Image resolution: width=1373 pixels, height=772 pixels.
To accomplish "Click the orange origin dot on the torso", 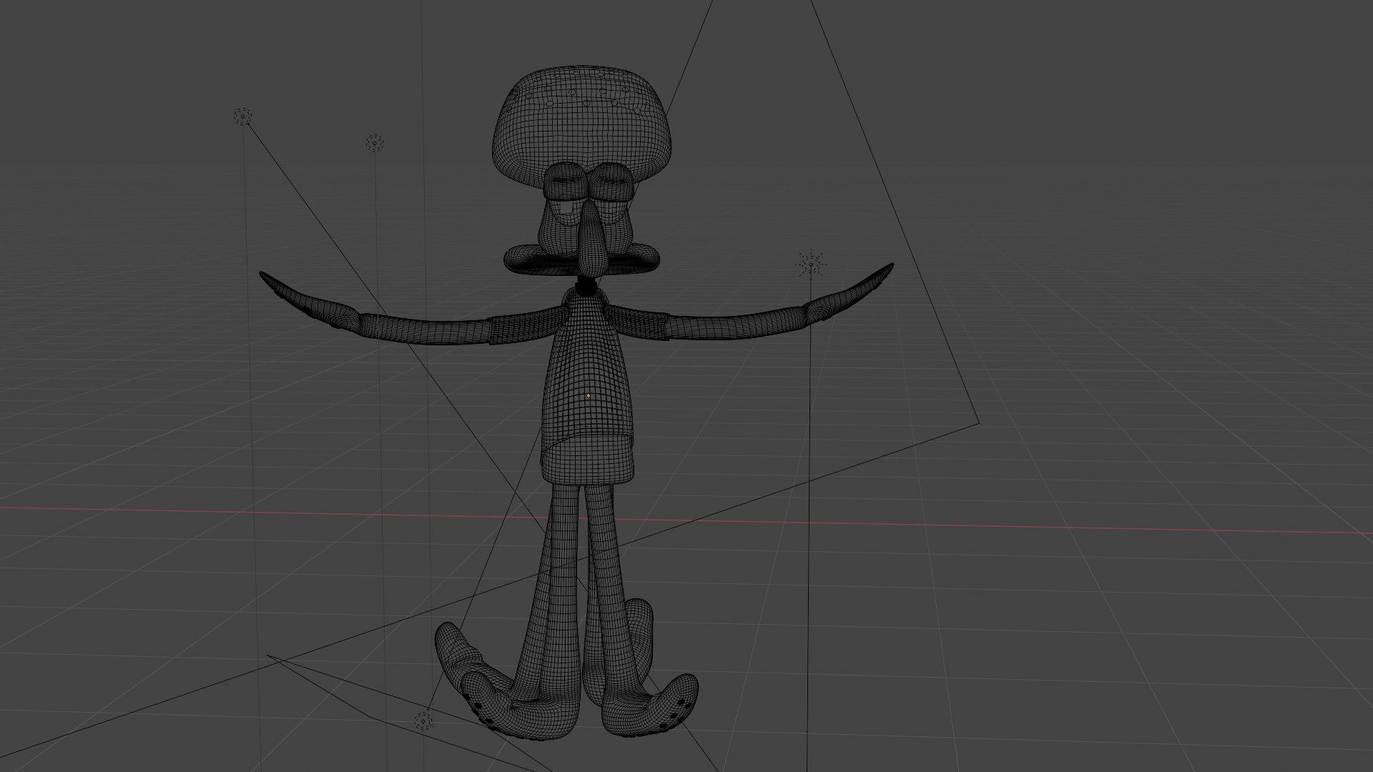I will (589, 395).
